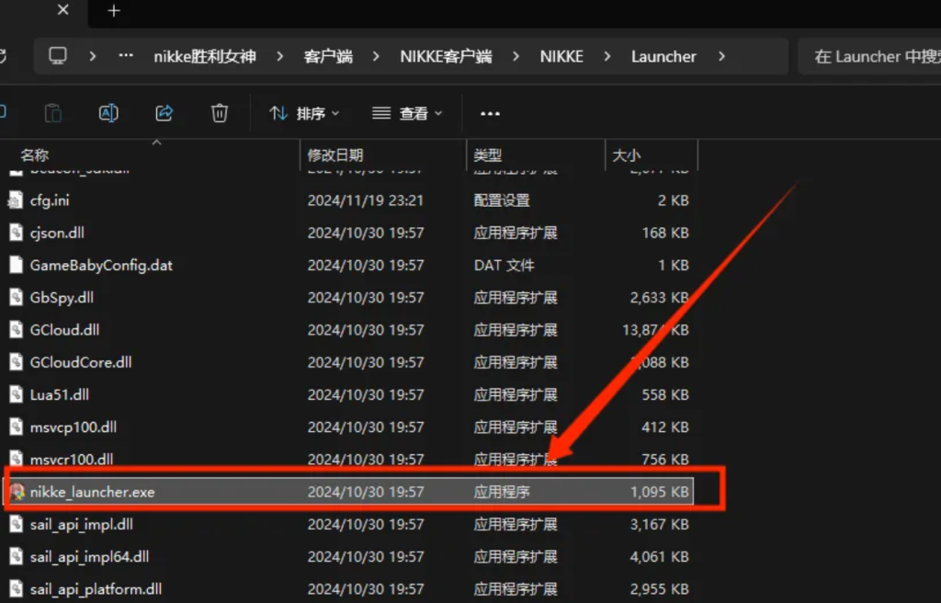Click the Delete trash icon in toolbar
The width and height of the screenshot is (941, 603).
pyautogui.click(x=219, y=113)
